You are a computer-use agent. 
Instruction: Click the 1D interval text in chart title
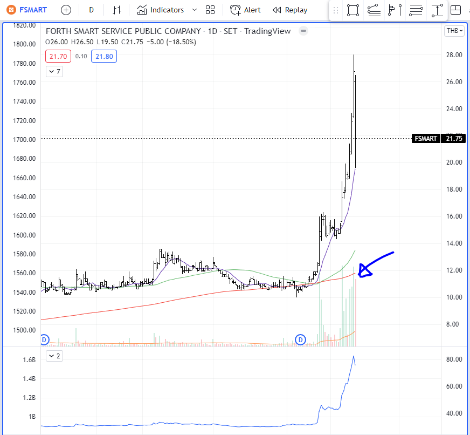212,31
